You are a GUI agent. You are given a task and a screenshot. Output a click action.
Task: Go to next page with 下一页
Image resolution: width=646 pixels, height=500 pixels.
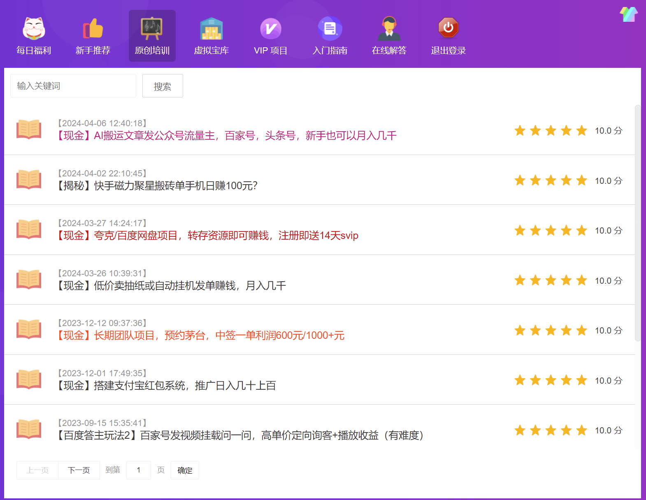pos(79,470)
